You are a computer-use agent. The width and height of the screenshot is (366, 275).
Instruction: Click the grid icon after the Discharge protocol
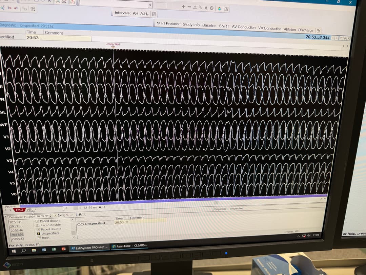[x=318, y=31]
